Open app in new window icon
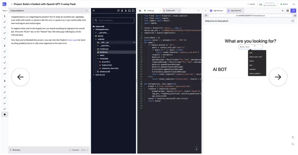Screen dimensions: 298x155 coord(295,16)
